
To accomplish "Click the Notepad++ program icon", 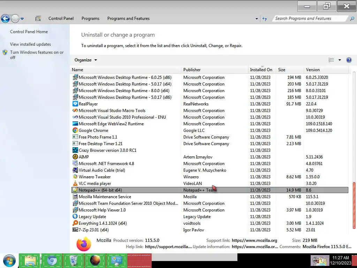I will coord(75,190).
